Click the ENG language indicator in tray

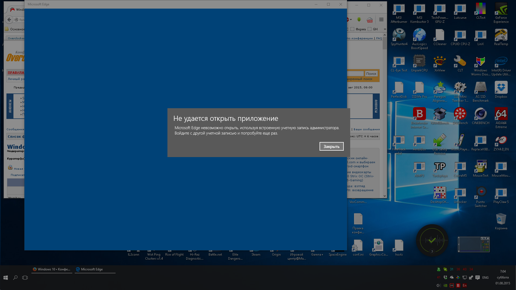click(485, 278)
